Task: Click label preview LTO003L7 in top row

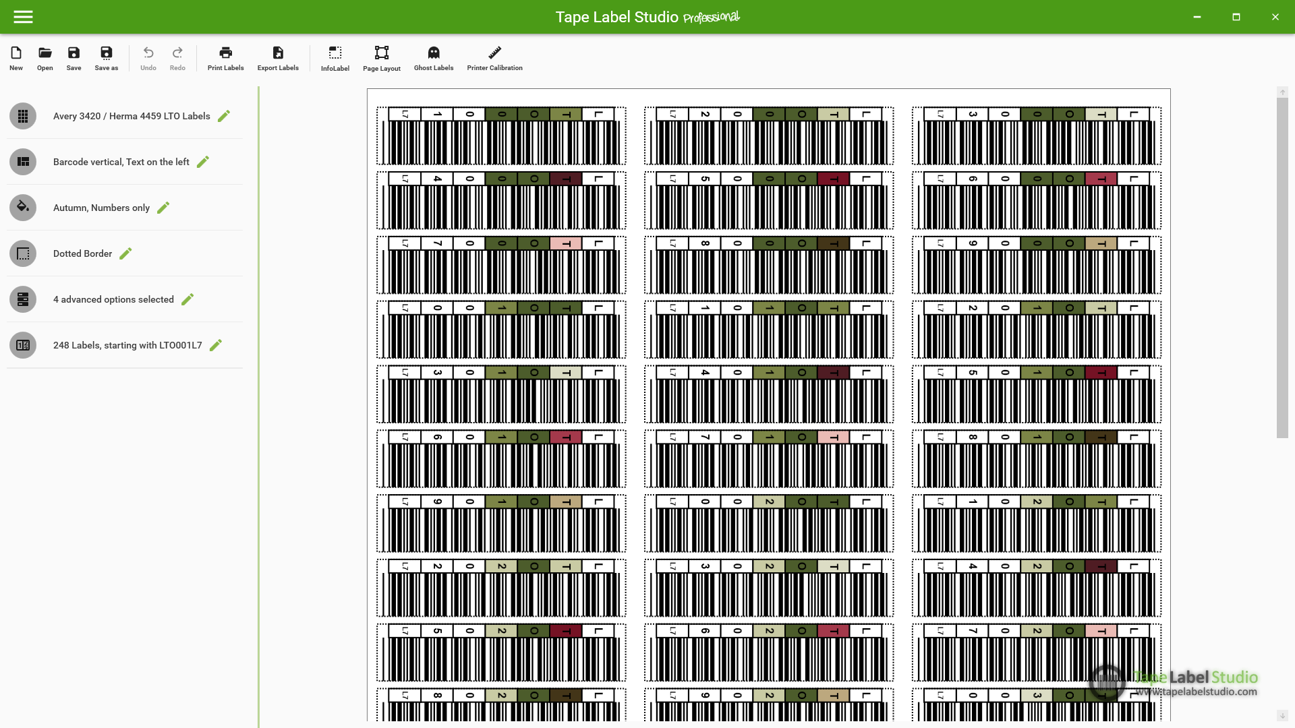Action: coord(1037,135)
